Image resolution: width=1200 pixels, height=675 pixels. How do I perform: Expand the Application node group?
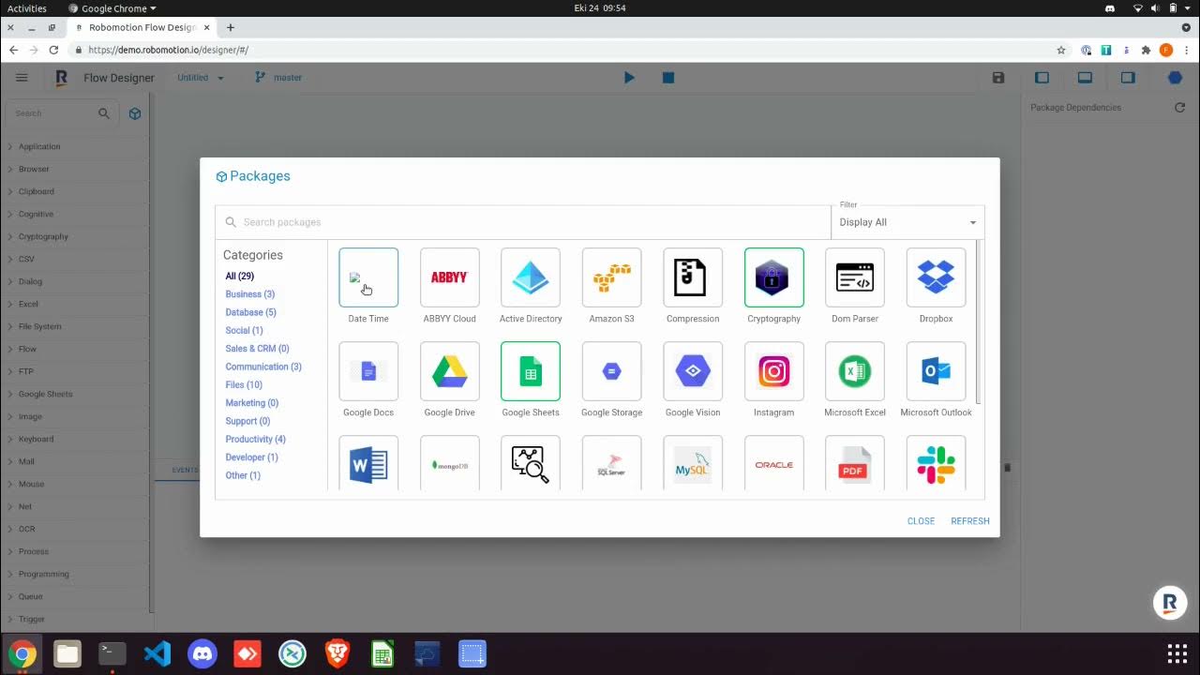(75, 147)
